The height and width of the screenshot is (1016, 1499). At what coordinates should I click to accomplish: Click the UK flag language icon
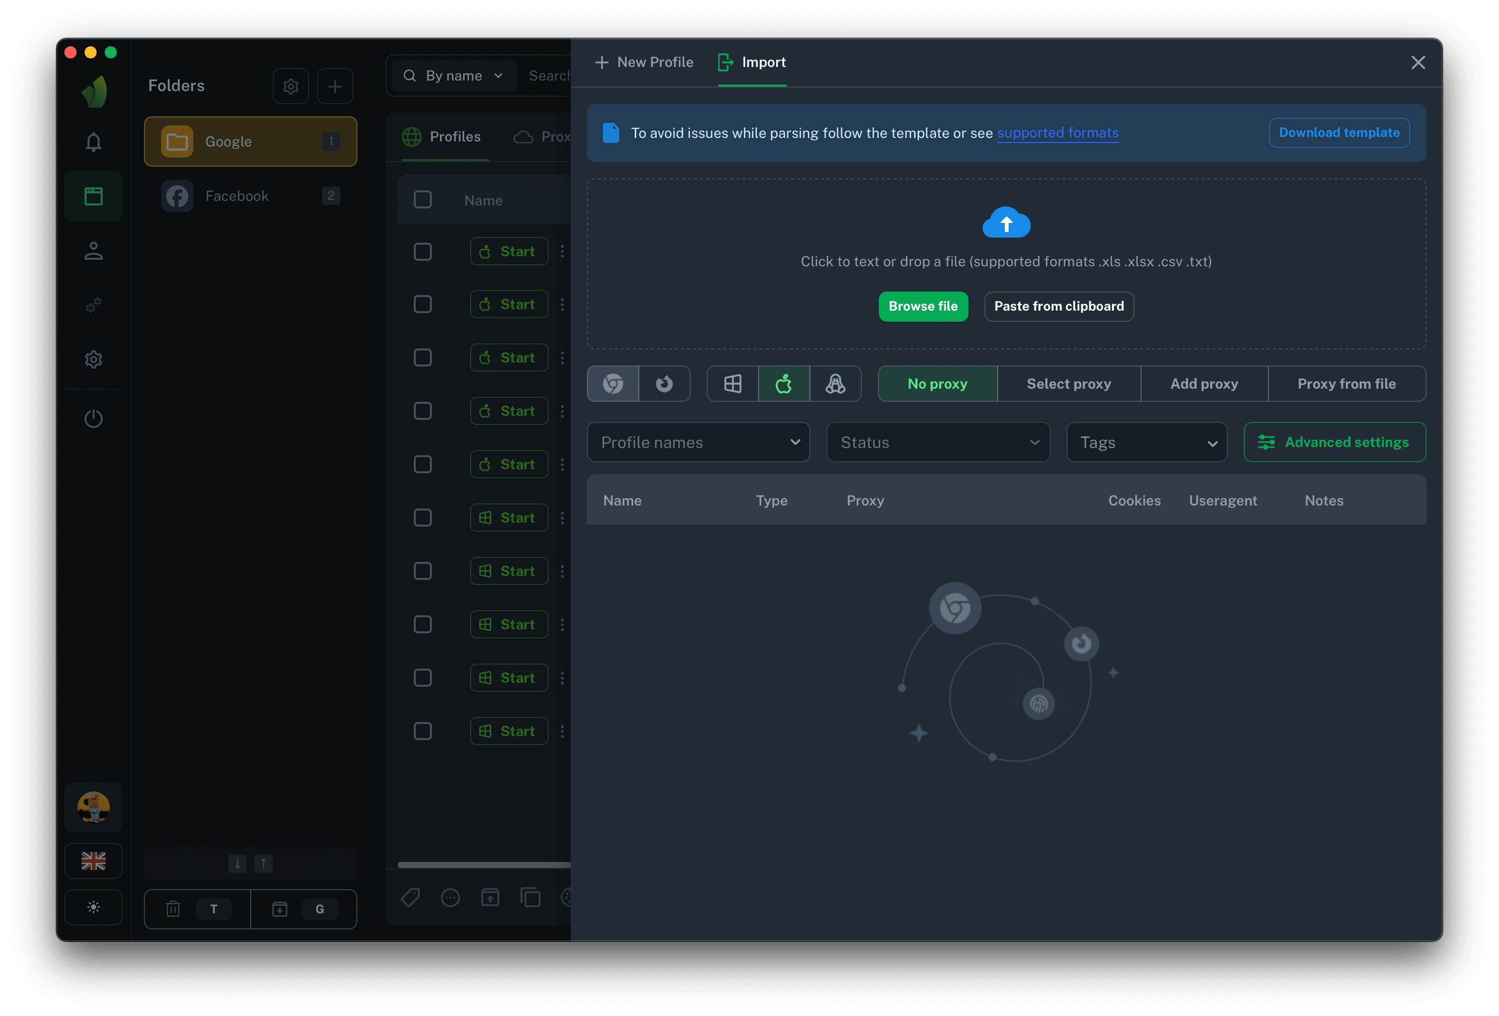click(x=94, y=860)
